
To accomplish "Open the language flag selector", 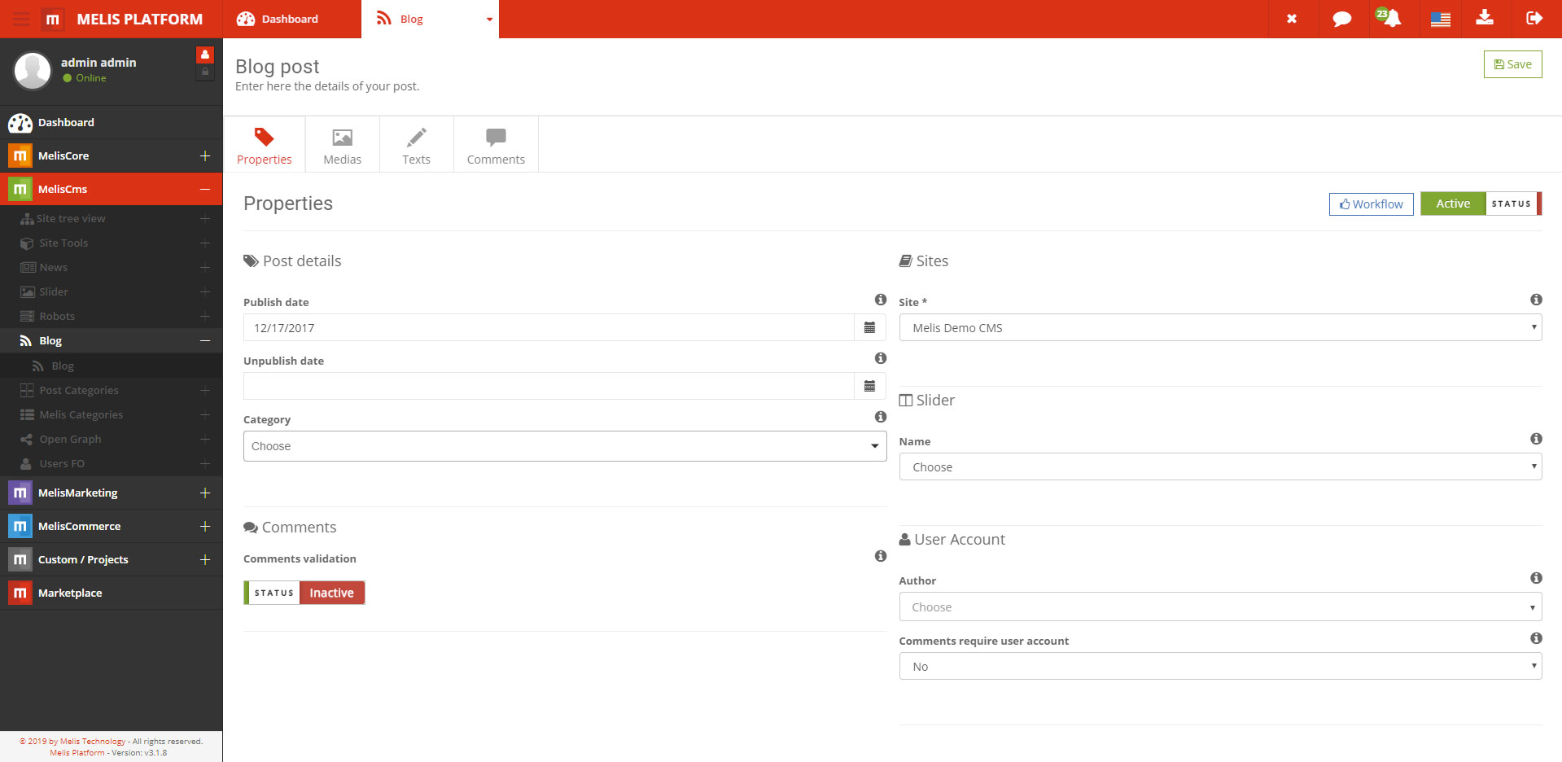I will click(x=1440, y=19).
